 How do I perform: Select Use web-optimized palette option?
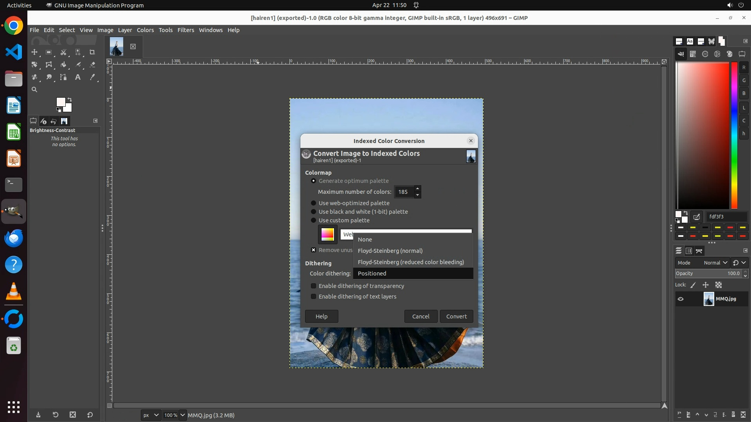313,203
